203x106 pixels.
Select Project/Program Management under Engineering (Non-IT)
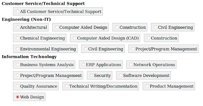133,49
